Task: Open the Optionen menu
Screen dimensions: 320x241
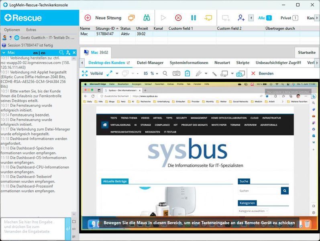Action: point(12,30)
